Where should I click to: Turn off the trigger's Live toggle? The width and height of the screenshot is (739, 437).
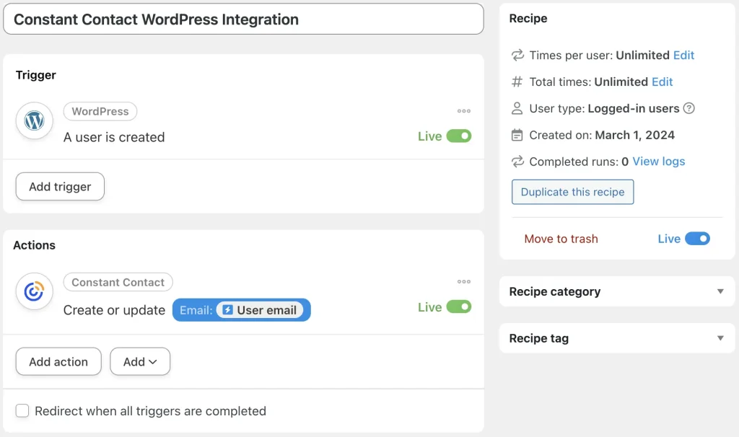460,136
